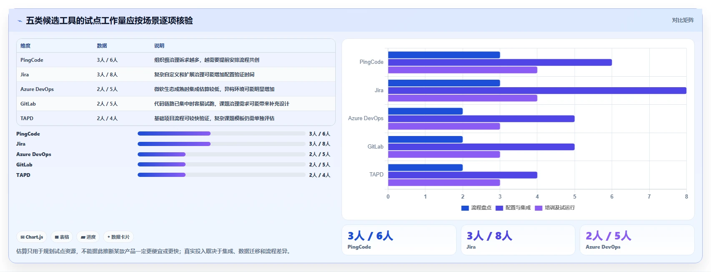This screenshot has height=272, width=711.
Task: Click the table description 组织级治理诉求越多，越需要提前安排流程共创
Action: [206, 60]
